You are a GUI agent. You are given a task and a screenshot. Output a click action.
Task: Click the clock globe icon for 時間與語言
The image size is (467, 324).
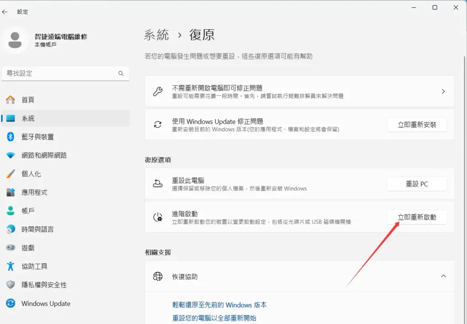click(x=10, y=229)
